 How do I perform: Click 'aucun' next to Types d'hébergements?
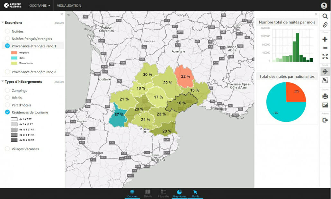(x=59, y=82)
